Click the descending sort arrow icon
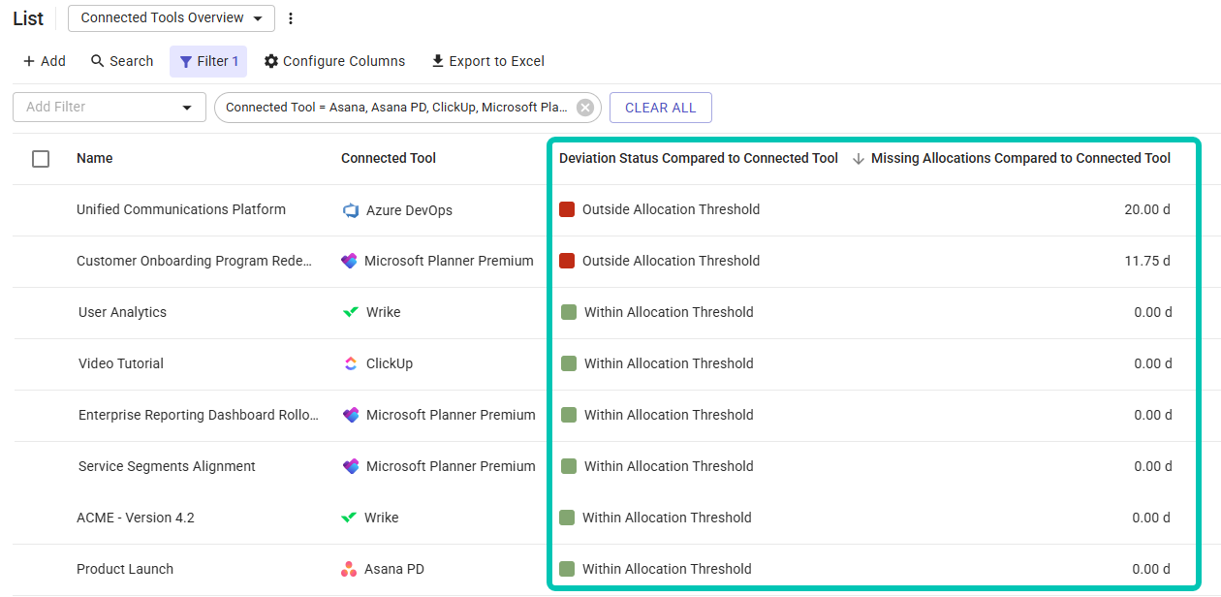The height and width of the screenshot is (597, 1221). 859,159
